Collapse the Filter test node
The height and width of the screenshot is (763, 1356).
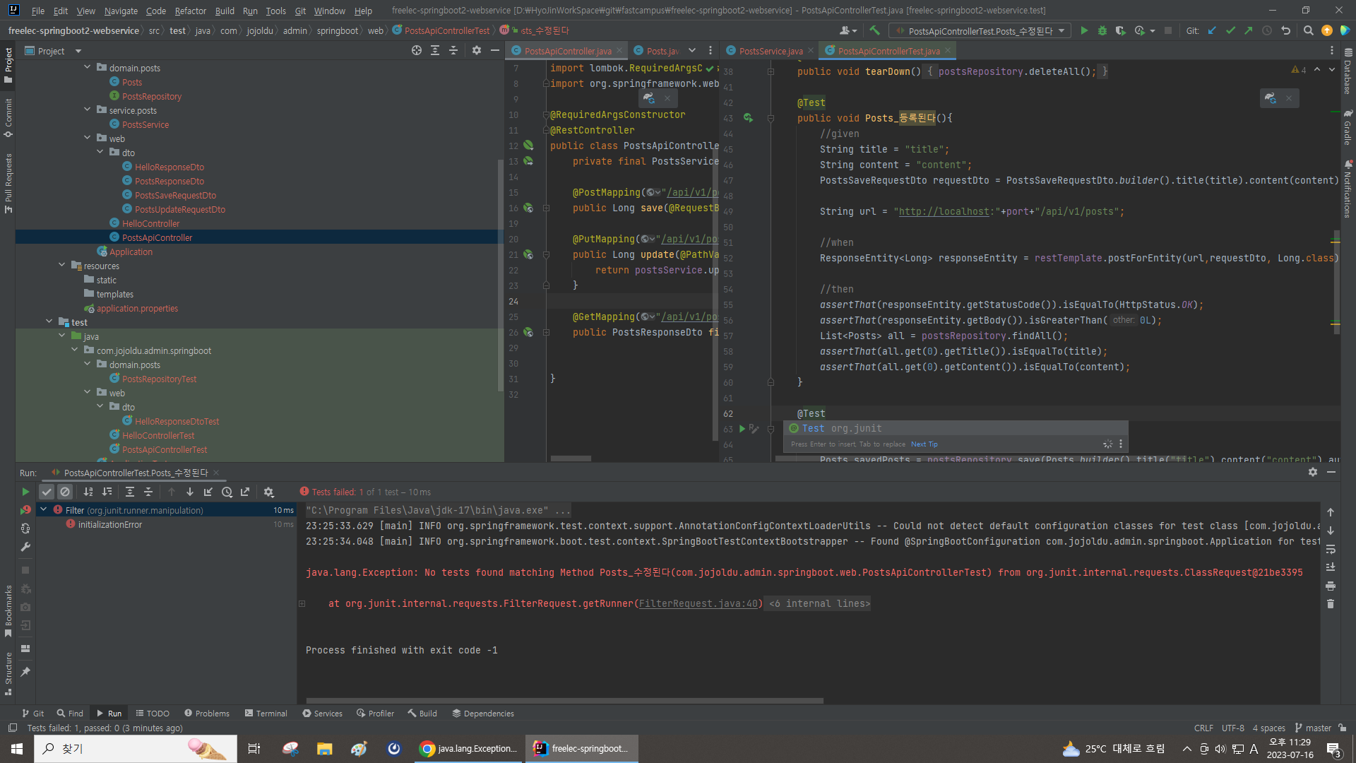pos(44,509)
